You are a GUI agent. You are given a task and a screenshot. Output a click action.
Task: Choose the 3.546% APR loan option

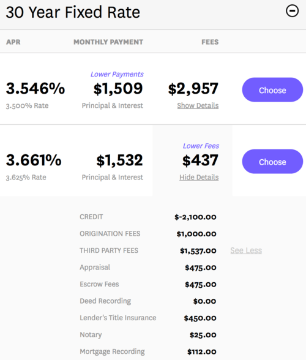[272, 90]
